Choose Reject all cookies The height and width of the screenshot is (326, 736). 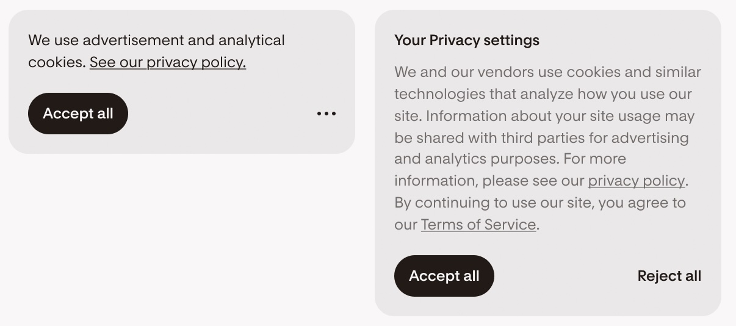click(x=669, y=276)
